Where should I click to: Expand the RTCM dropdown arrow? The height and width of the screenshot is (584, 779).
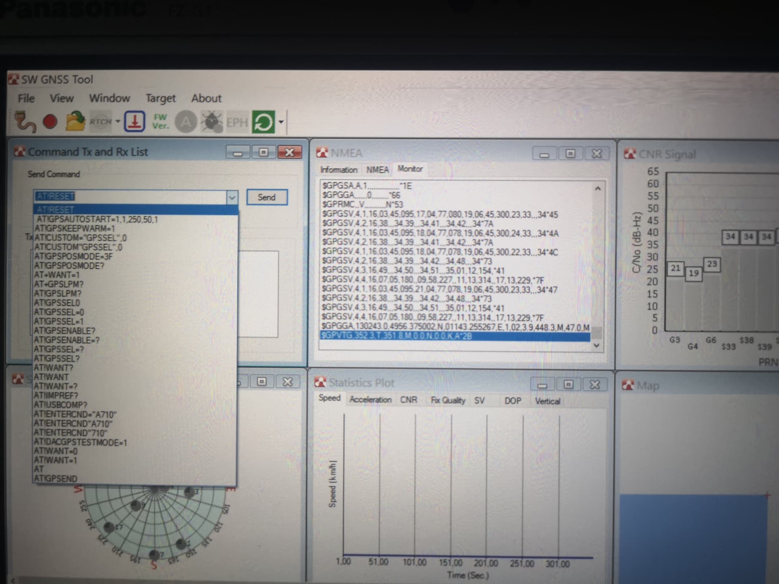[x=118, y=122]
